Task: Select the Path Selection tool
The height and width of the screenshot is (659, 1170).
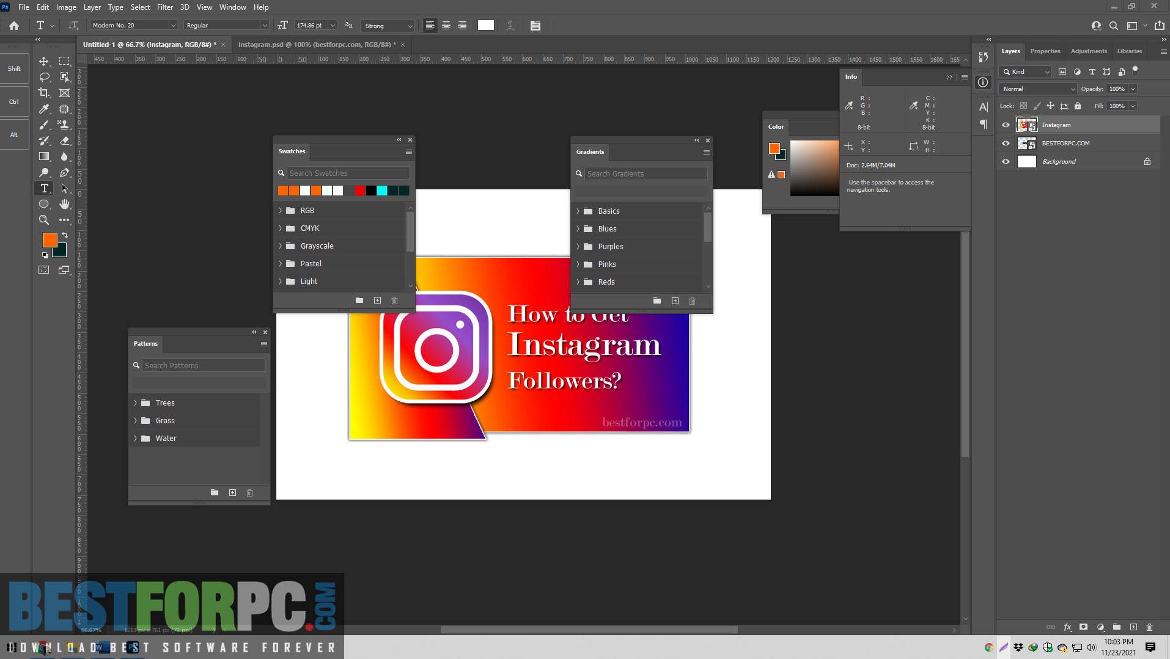Action: click(64, 188)
